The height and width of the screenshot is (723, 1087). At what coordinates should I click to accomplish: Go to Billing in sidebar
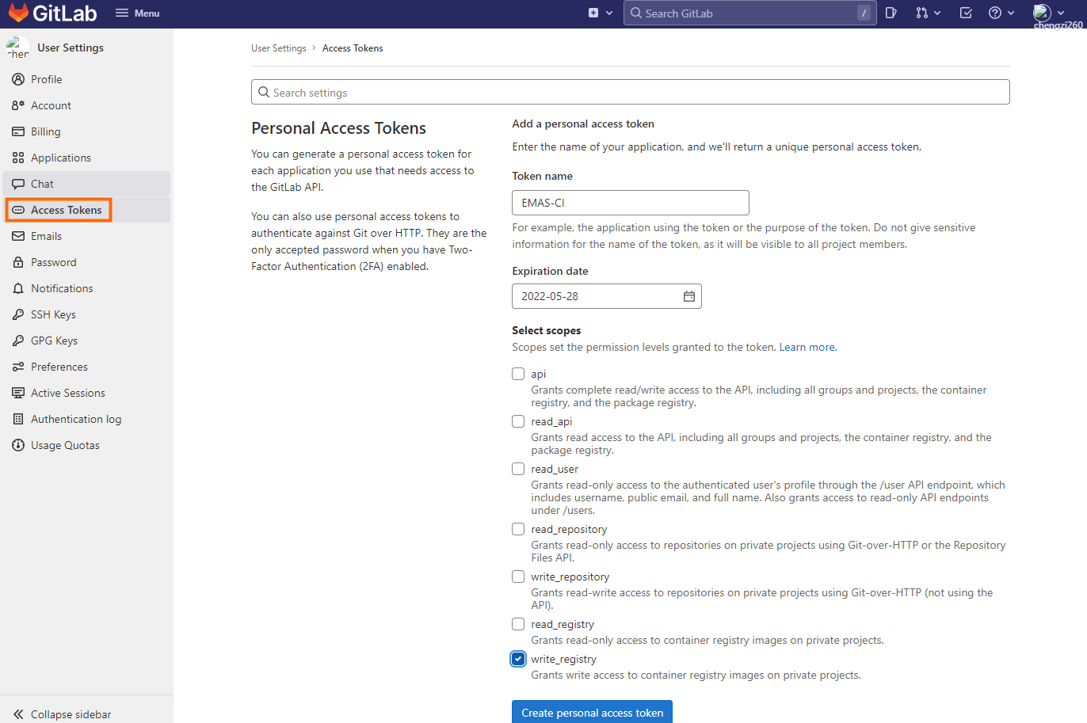pyautogui.click(x=86, y=131)
